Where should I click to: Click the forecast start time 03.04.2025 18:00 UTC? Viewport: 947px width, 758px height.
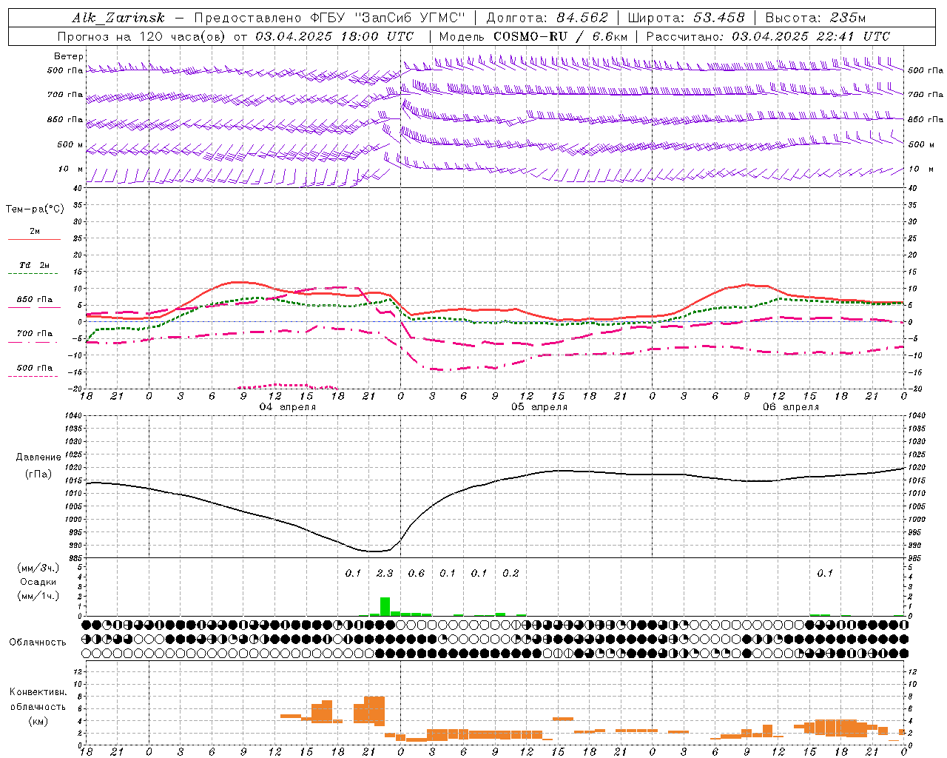pyautogui.click(x=334, y=36)
